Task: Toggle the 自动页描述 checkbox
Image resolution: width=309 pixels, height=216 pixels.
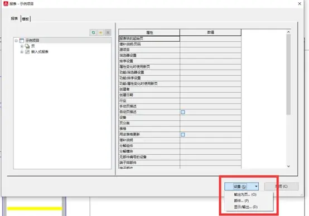Action: 183,112
